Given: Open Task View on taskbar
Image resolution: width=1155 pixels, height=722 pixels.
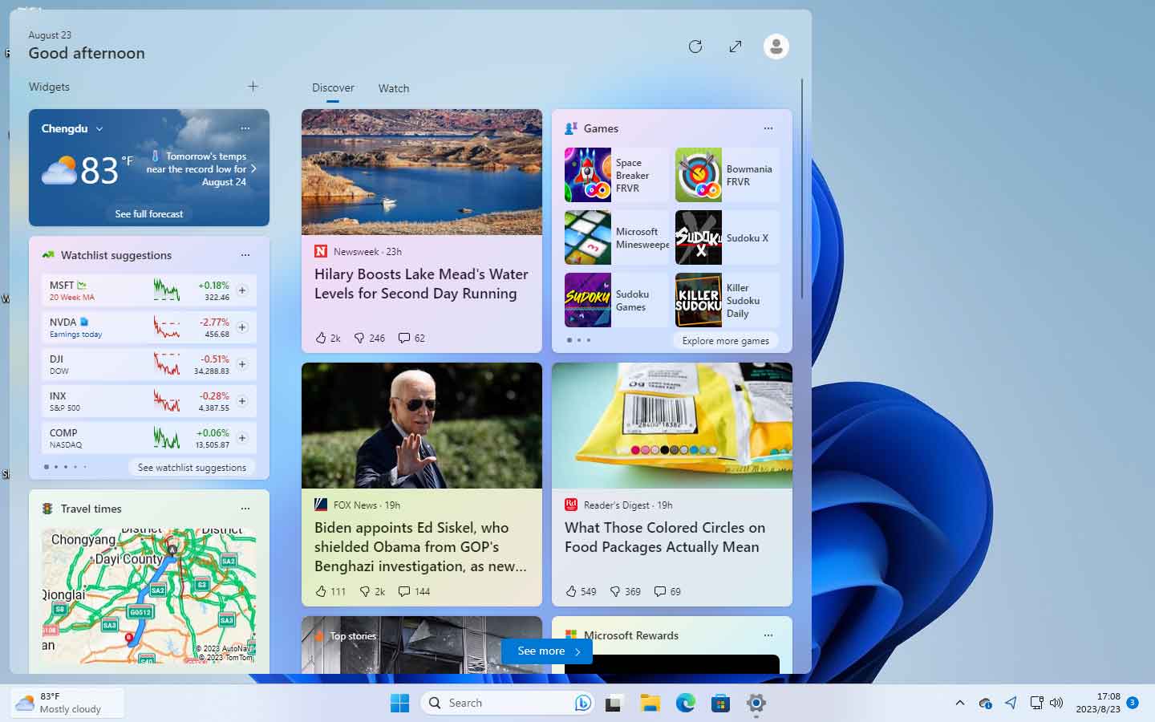Looking at the screenshot, I should pyautogui.click(x=614, y=703).
